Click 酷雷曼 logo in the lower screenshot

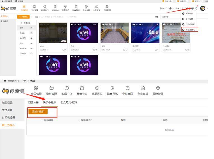13,91
